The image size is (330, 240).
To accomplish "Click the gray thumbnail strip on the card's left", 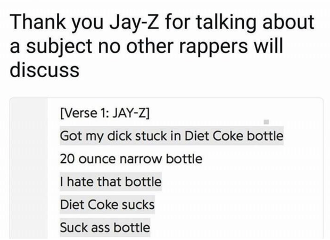I will (29, 169).
